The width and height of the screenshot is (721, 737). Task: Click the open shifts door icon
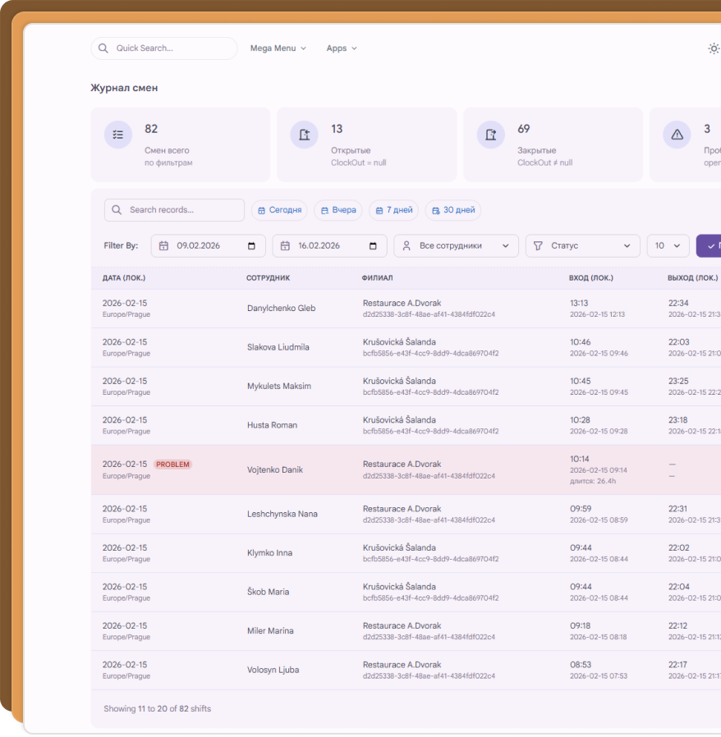[x=305, y=135]
